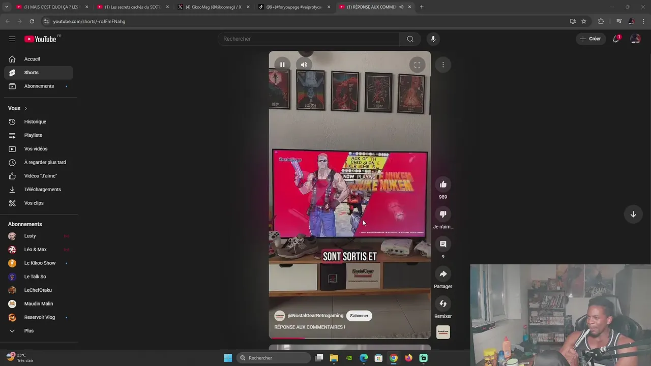
Task: Like the short with thumbs up
Action: [x=443, y=185]
